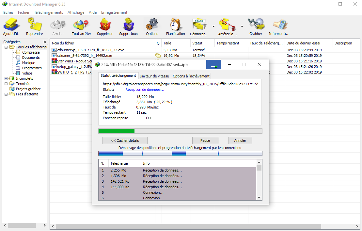Click the cdburnerxp file icon
Image resolution: width=362 pixels, height=231 pixels.
pyautogui.click(x=54, y=50)
